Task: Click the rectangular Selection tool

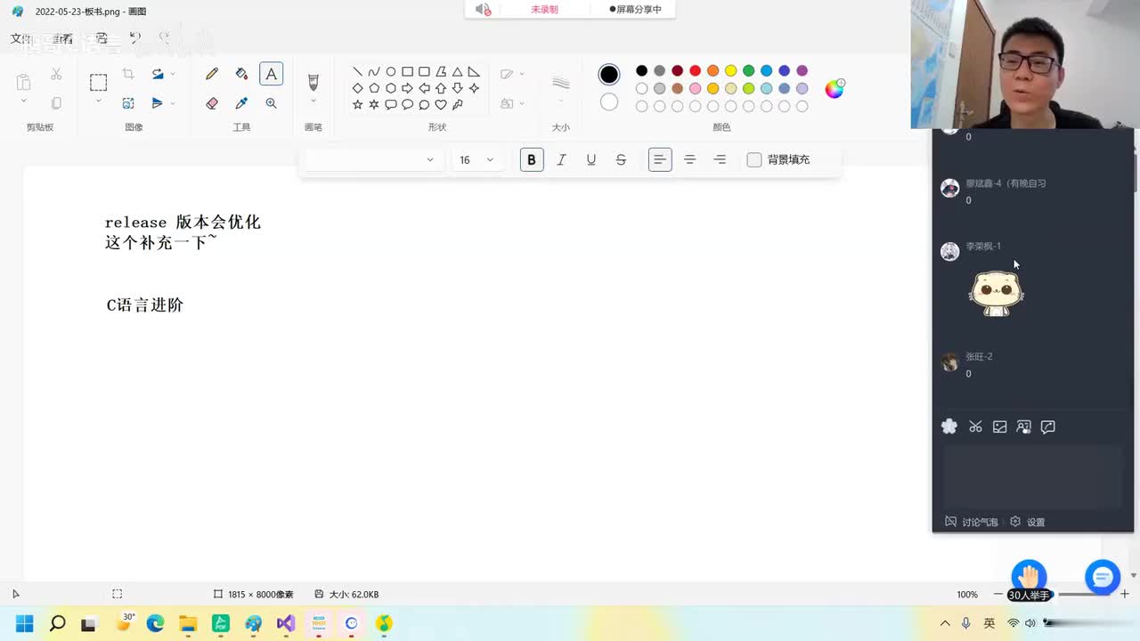Action: point(98,83)
